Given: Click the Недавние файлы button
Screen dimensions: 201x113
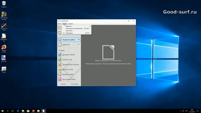Looking at the screenshot, I should (69, 40).
